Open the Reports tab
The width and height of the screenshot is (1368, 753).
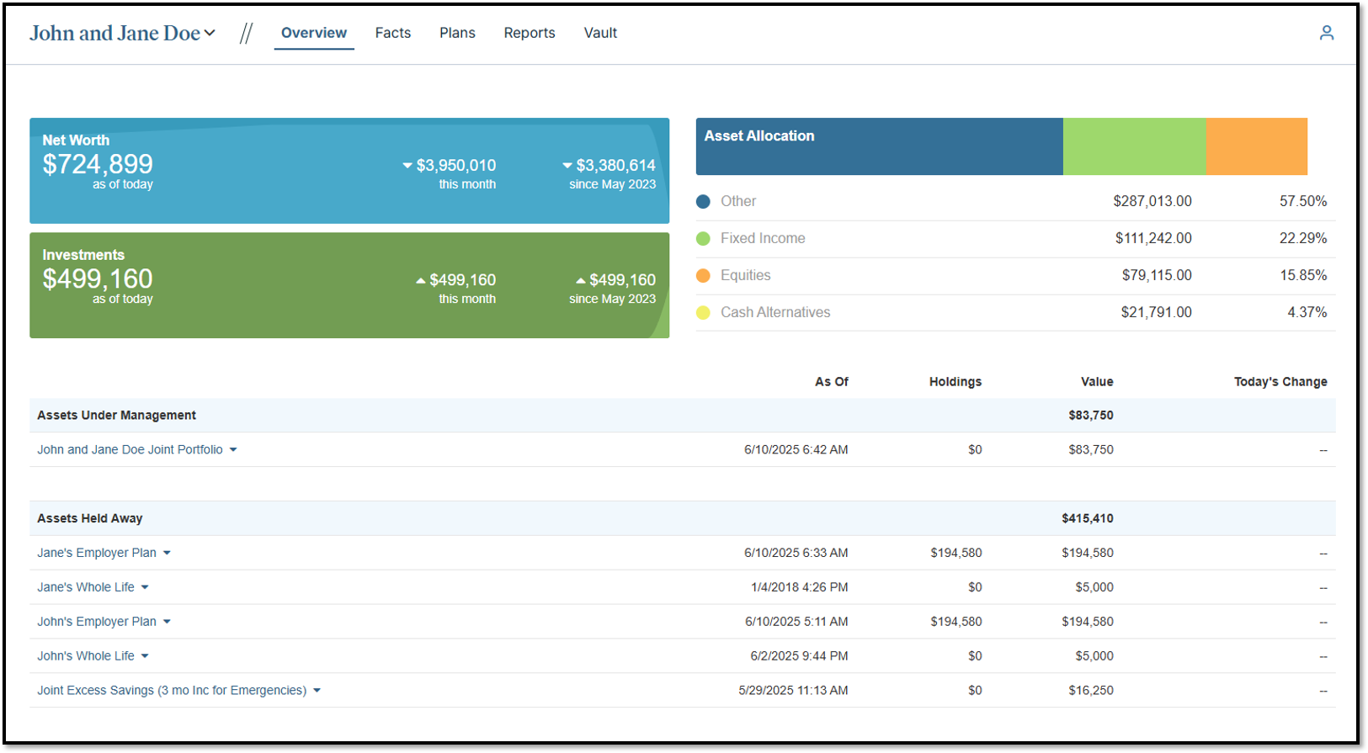pyautogui.click(x=529, y=33)
